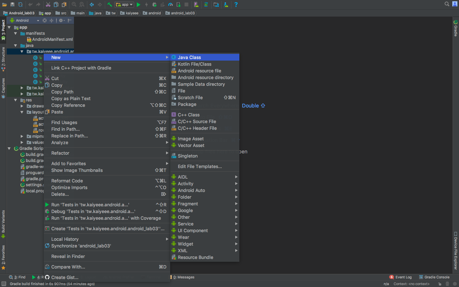Open the Gradle Console tool window

pos(434,277)
